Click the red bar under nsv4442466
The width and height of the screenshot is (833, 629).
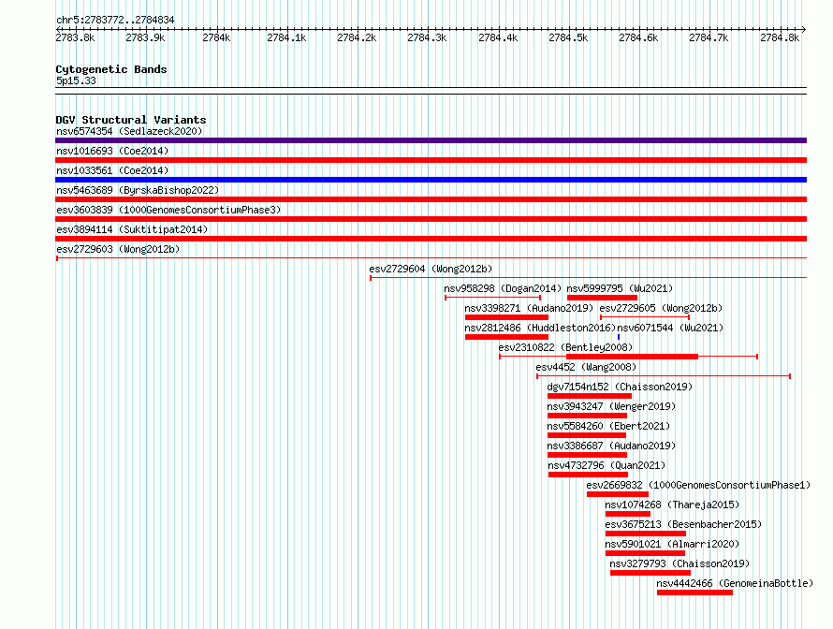click(694, 592)
